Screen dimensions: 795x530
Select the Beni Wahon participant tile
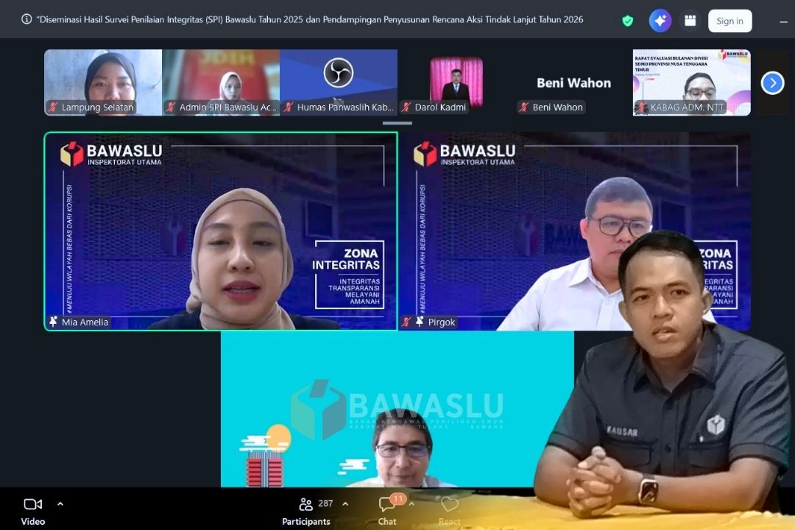pos(574,82)
